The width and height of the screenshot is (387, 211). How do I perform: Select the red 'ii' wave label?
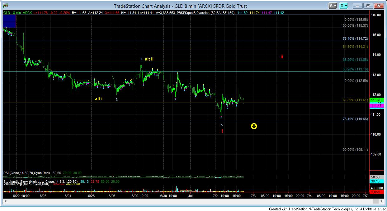point(281,56)
